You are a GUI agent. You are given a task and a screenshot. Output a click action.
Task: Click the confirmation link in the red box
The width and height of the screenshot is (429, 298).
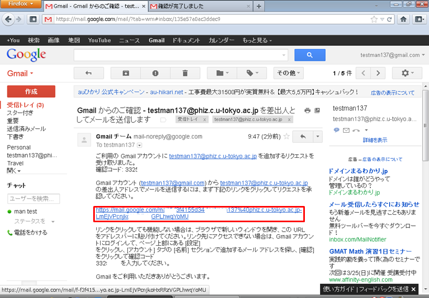coord(199,213)
